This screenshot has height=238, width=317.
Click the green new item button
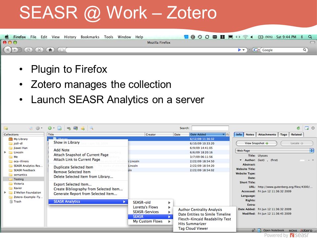tap(50, 128)
